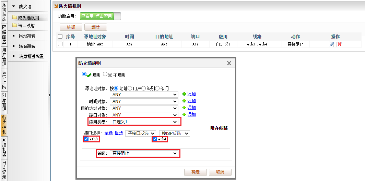Click the edit pencil icon for rule 1
The image size is (366, 182).
331,44
